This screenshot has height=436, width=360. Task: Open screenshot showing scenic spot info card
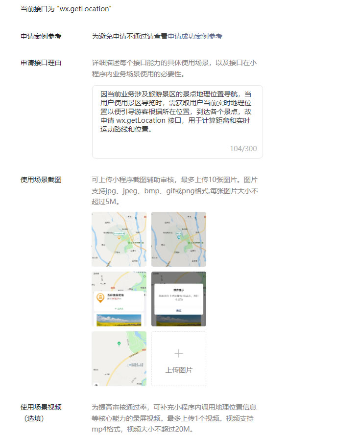pos(119,299)
